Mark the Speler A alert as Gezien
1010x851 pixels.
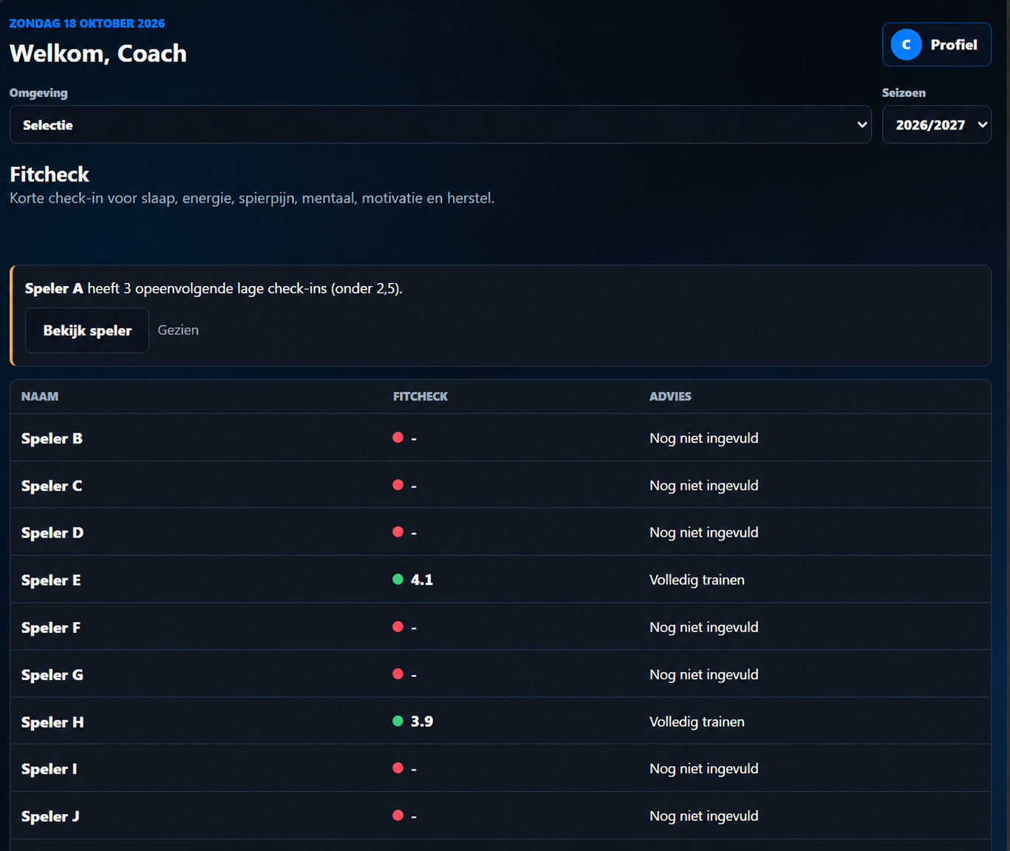tap(178, 330)
